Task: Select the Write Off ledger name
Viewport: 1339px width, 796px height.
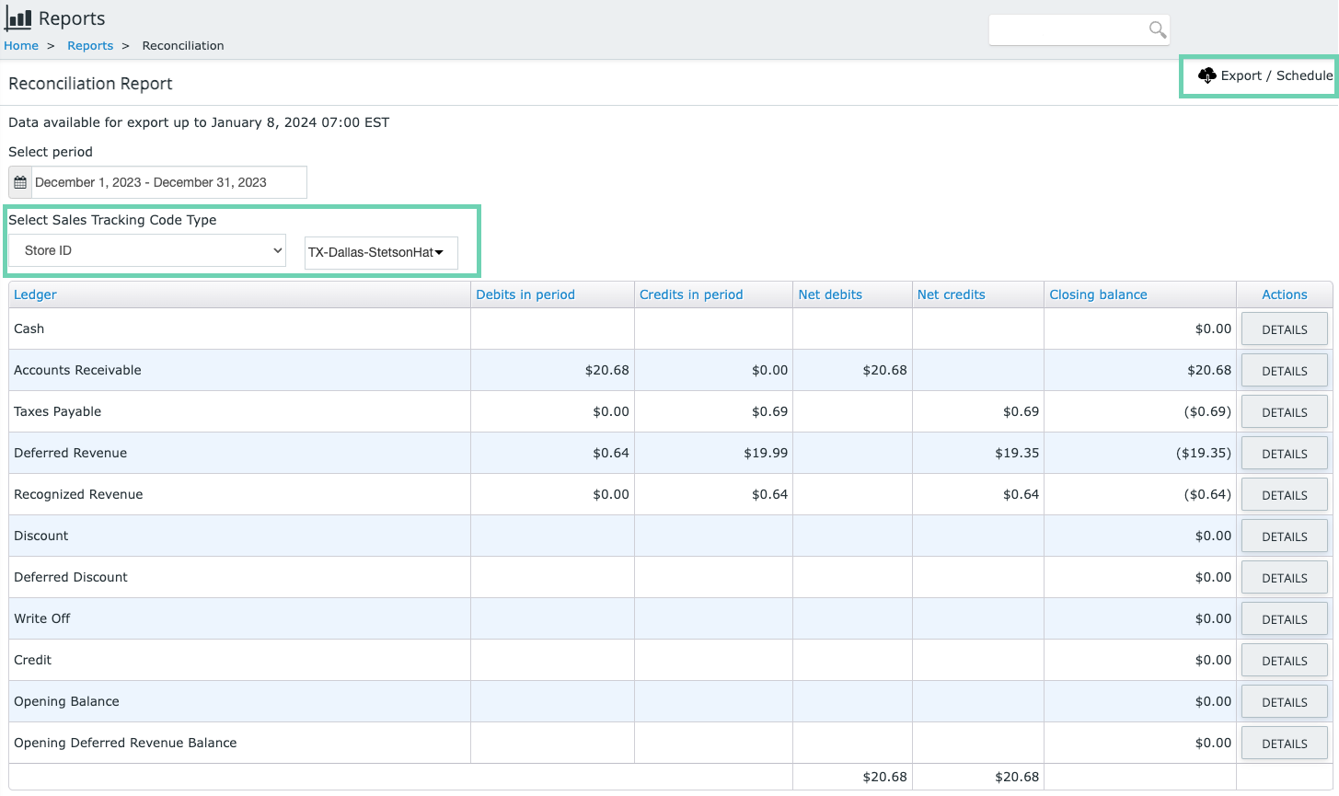Action: tap(41, 618)
